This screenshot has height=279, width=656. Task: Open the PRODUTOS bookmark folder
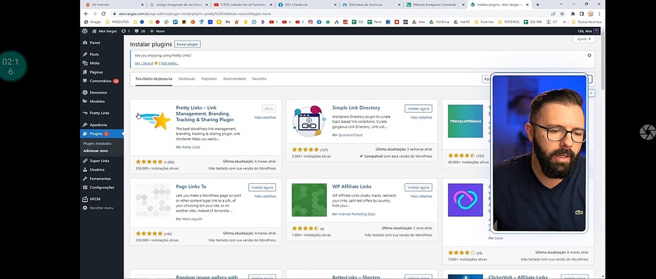(x=117, y=22)
